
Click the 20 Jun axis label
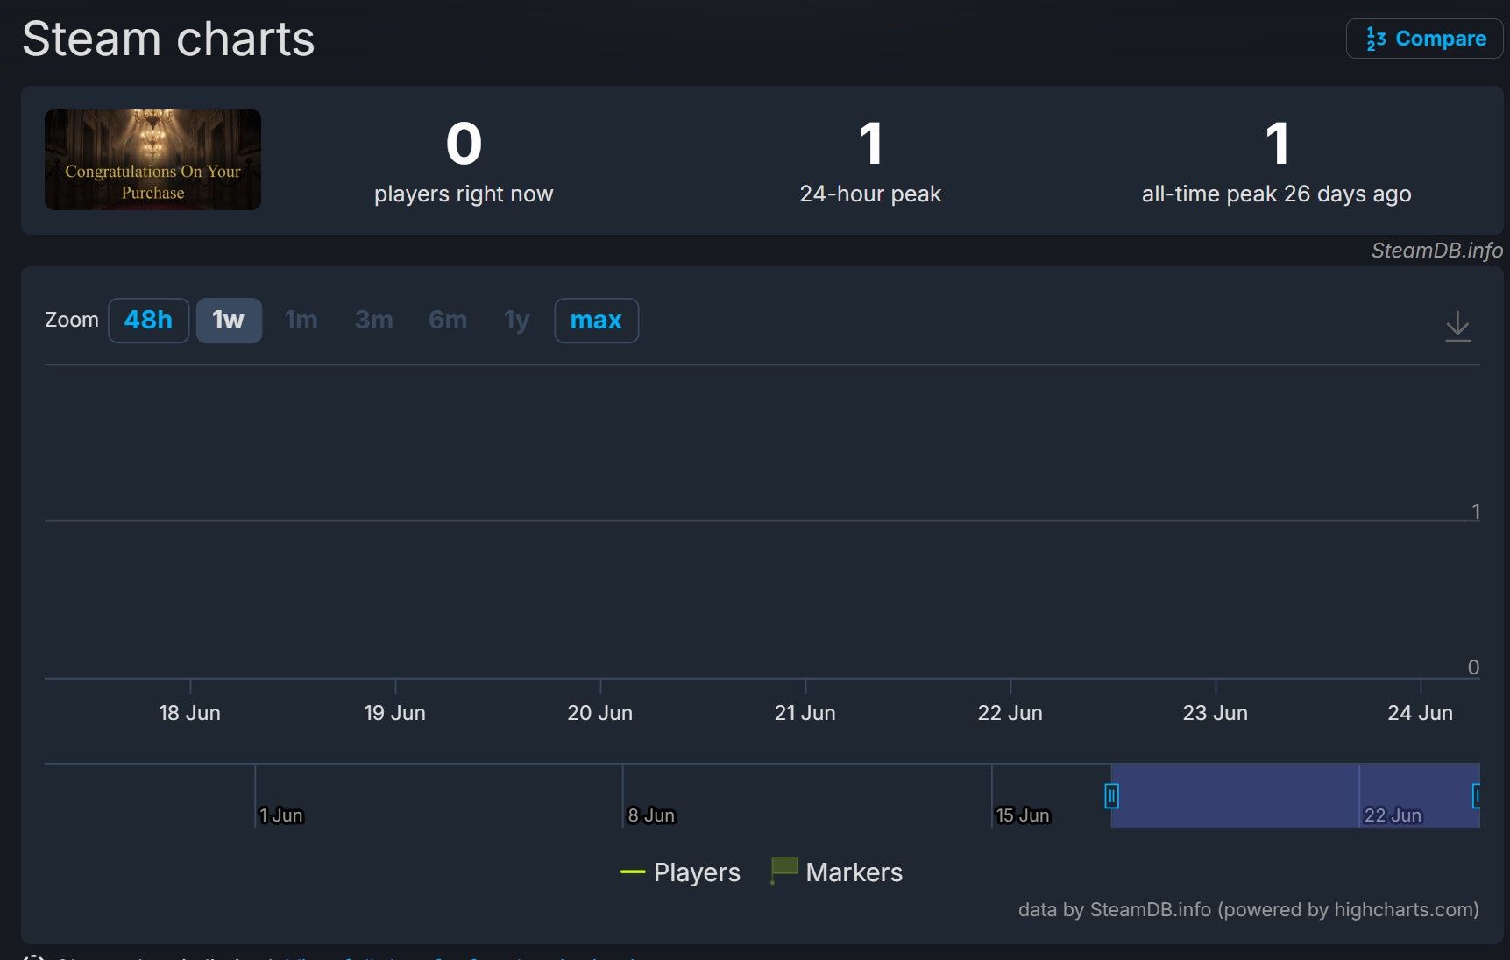599,713
